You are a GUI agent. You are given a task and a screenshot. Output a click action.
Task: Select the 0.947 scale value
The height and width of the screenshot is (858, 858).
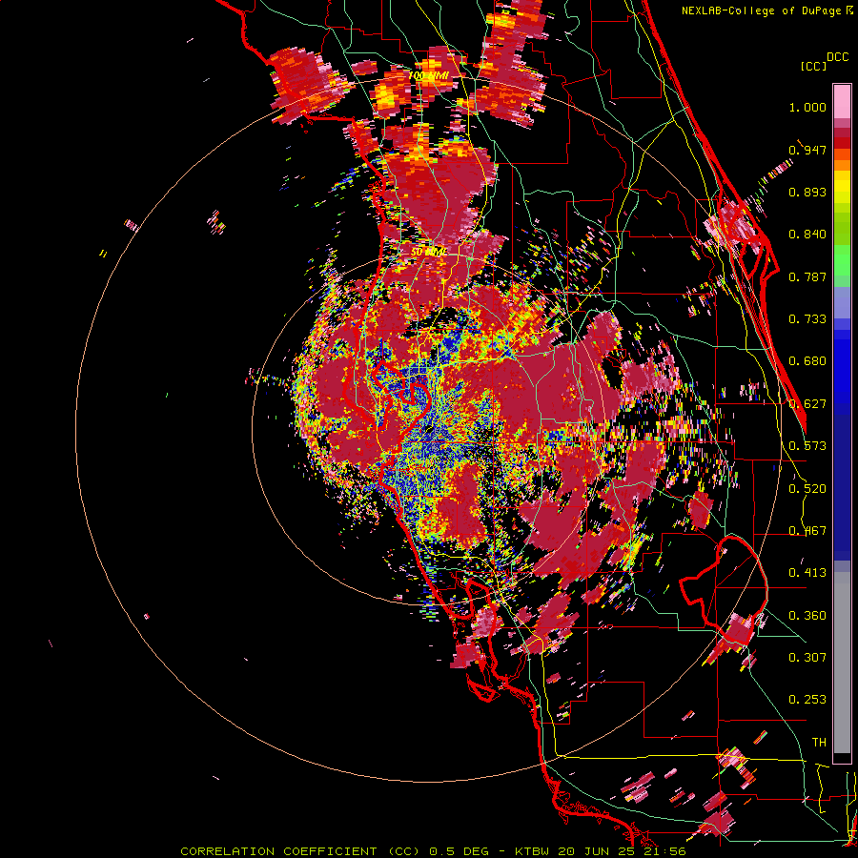point(807,150)
